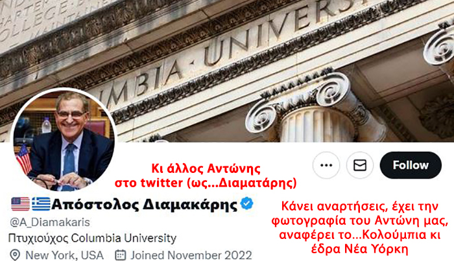Viewport: 454px width, 261px height.
Task: Follow the Απόστολος Διαμακάρης account
Action: (411, 165)
